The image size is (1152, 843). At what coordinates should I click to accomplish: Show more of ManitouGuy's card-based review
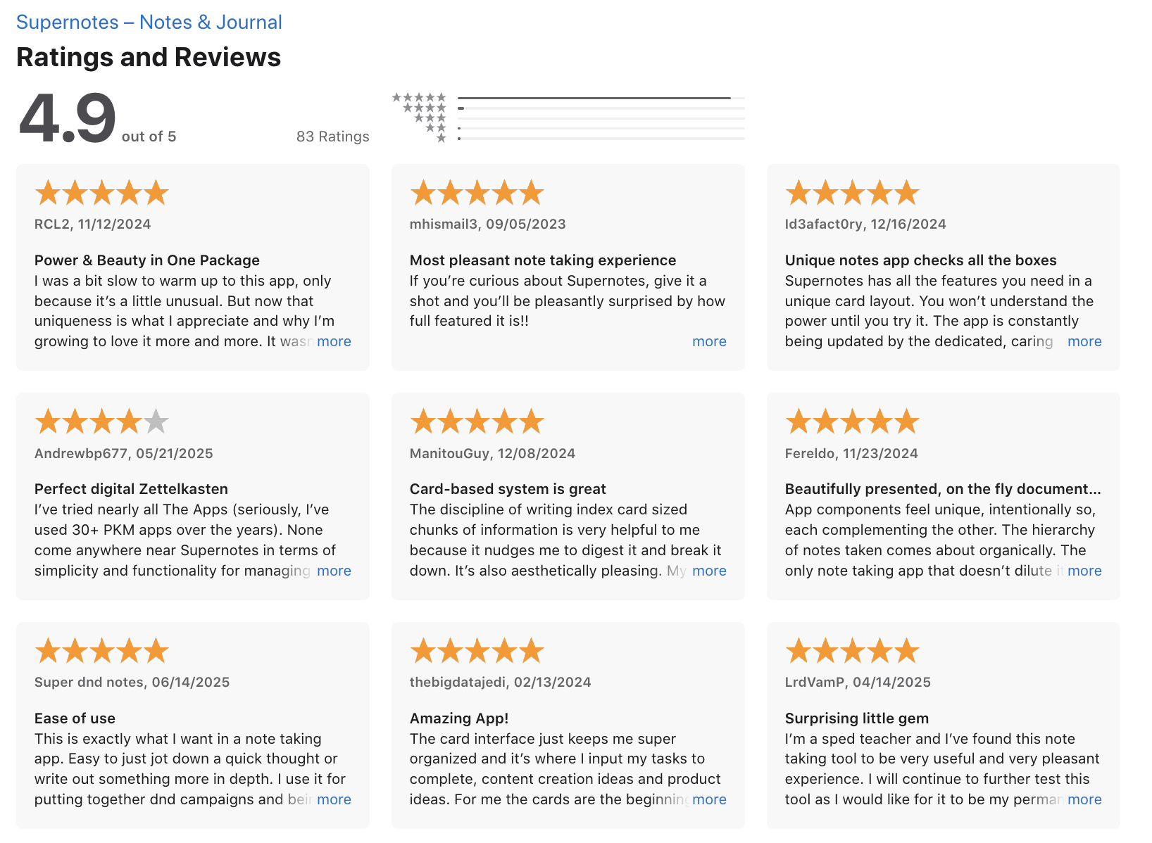pyautogui.click(x=709, y=571)
